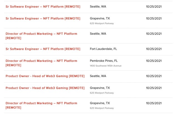Click Grapevine, TX location in the last row
178x115 pixels.
[100, 103]
